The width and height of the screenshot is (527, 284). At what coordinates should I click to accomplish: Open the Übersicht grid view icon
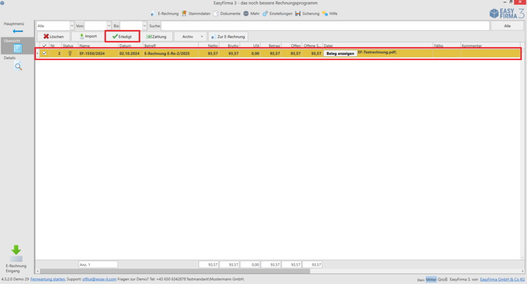pos(17,49)
